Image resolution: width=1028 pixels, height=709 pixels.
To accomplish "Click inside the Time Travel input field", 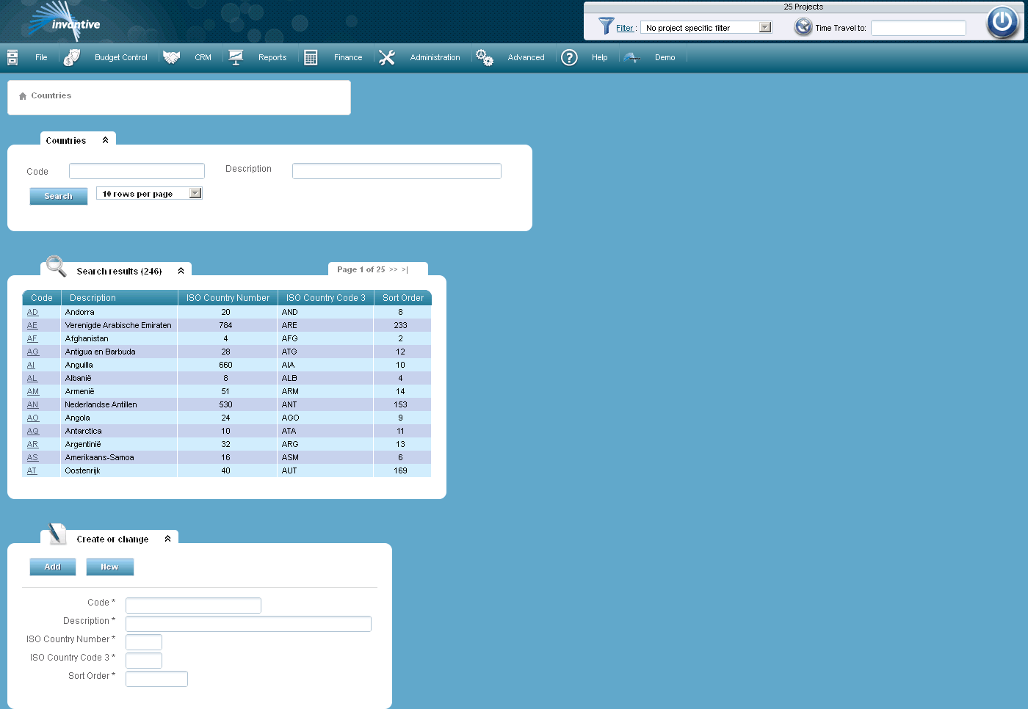I will [918, 27].
